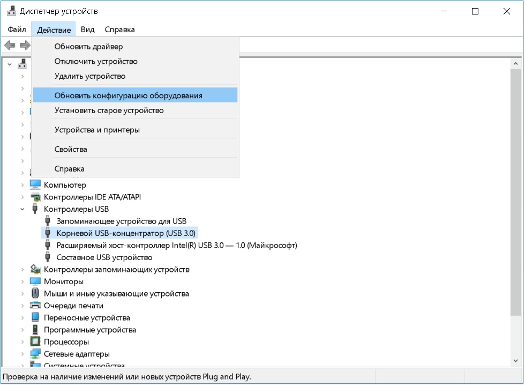
Task: Expand the Процессоры category
Action: click(x=22, y=342)
